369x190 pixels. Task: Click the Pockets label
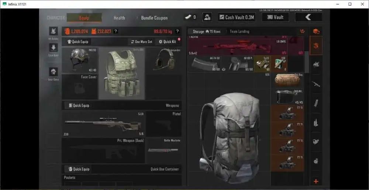pyautogui.click(x=70, y=178)
